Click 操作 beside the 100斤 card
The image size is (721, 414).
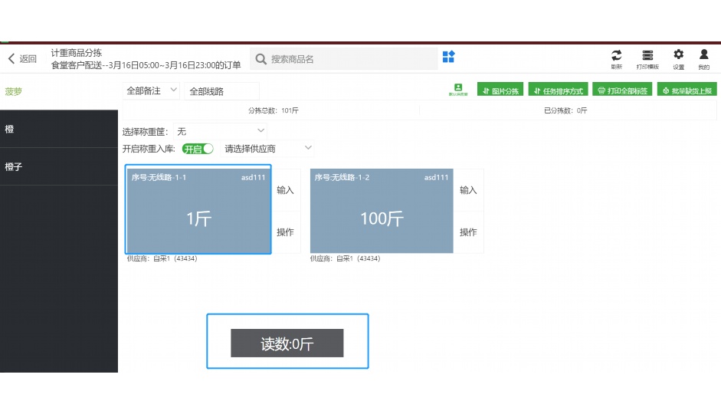[468, 232]
